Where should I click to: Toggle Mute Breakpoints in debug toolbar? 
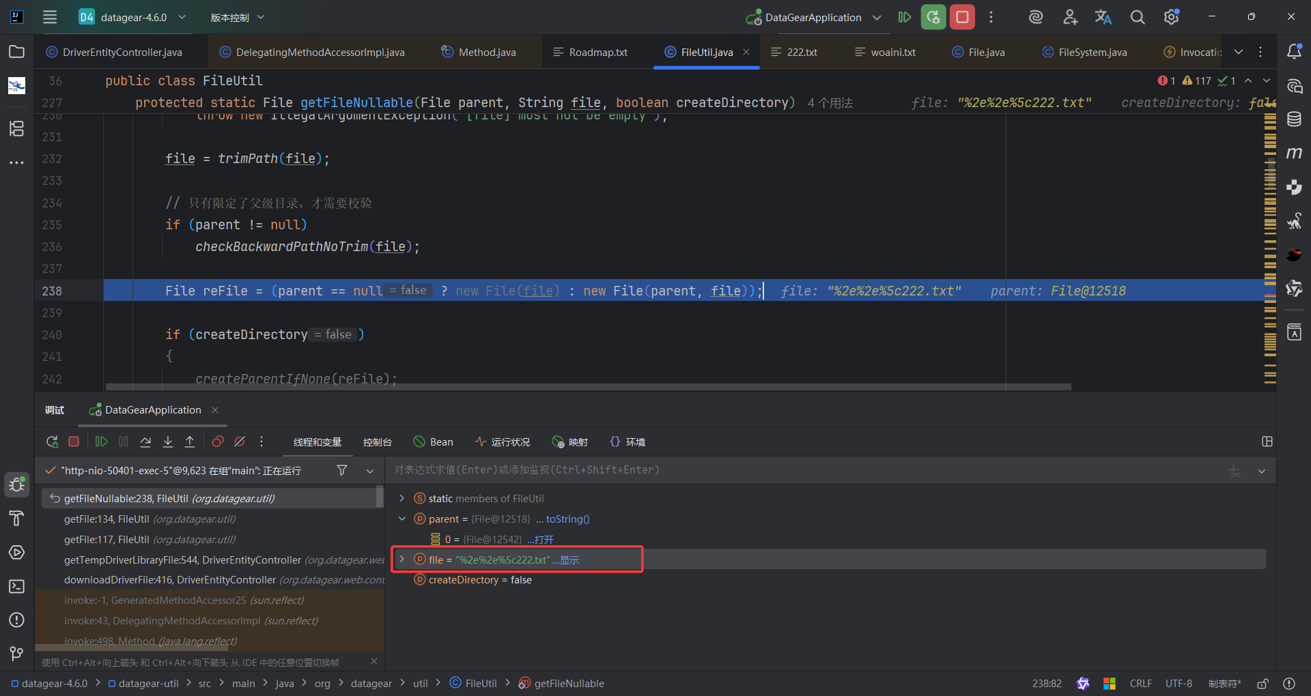click(x=240, y=442)
